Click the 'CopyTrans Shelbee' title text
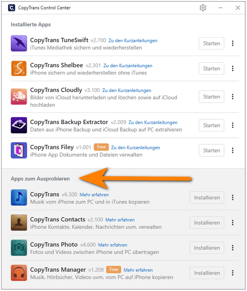247x291 pixels. pos(56,65)
